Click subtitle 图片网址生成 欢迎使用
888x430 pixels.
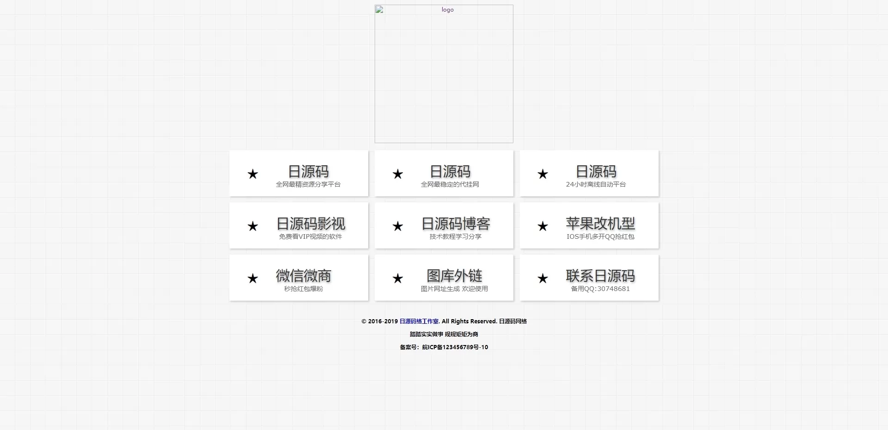[454, 289]
